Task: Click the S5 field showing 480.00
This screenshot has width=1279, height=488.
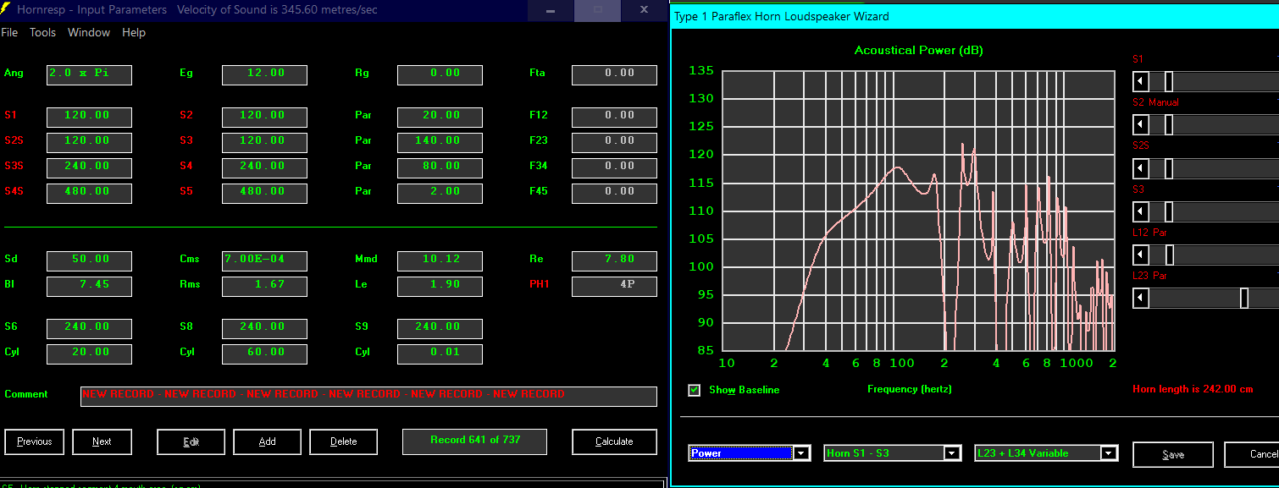Action: pyautogui.click(x=264, y=193)
